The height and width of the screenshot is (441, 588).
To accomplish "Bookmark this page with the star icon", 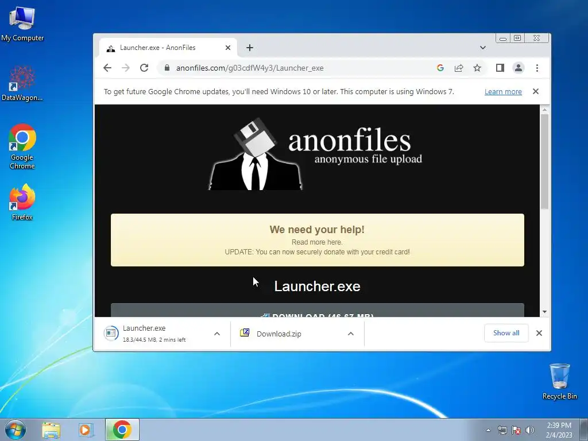I will click(477, 68).
